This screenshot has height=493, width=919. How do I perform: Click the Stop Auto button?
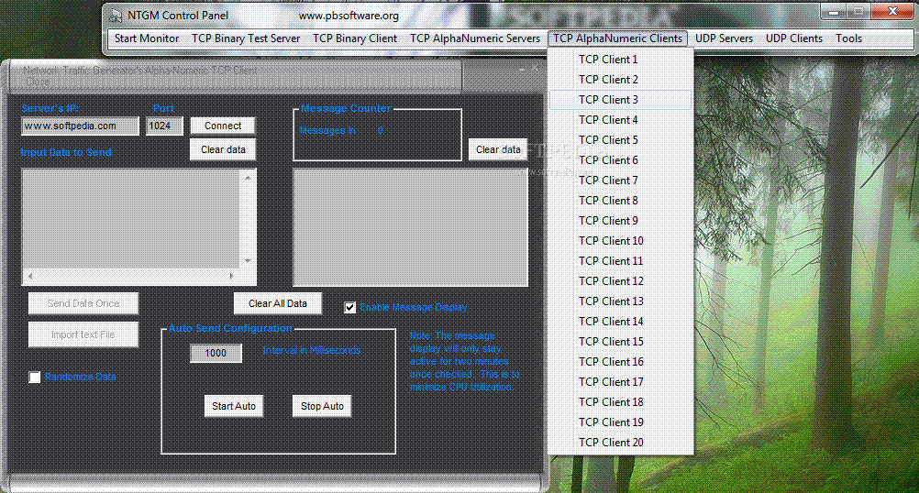coord(322,406)
